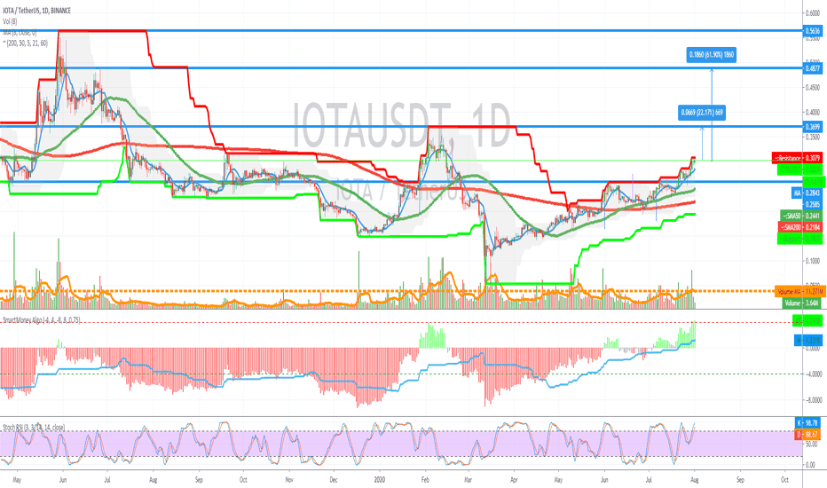Image resolution: width=827 pixels, height=488 pixels.
Task: Click the 2020 label on the time axis
Action: click(x=379, y=480)
